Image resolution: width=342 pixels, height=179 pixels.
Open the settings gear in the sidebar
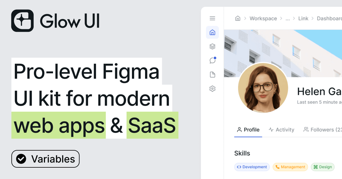[212, 89]
